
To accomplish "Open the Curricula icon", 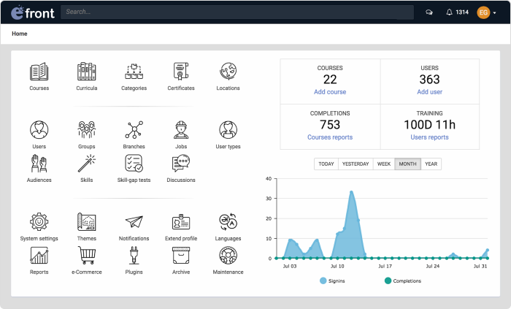I will (86, 72).
